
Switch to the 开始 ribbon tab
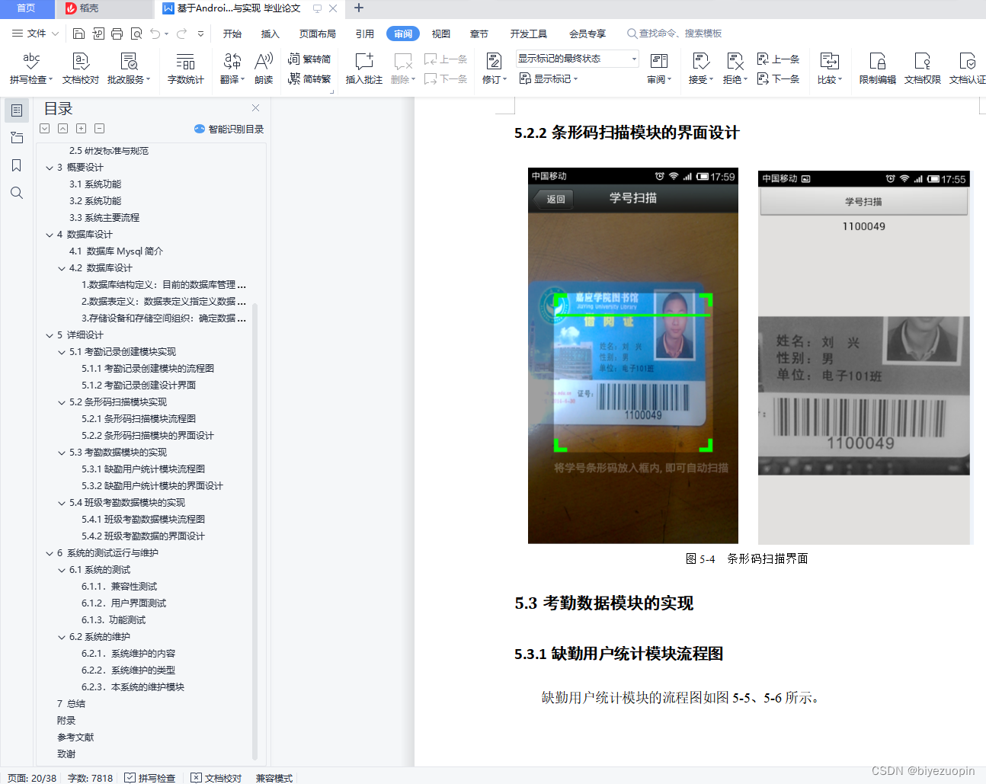click(x=232, y=34)
